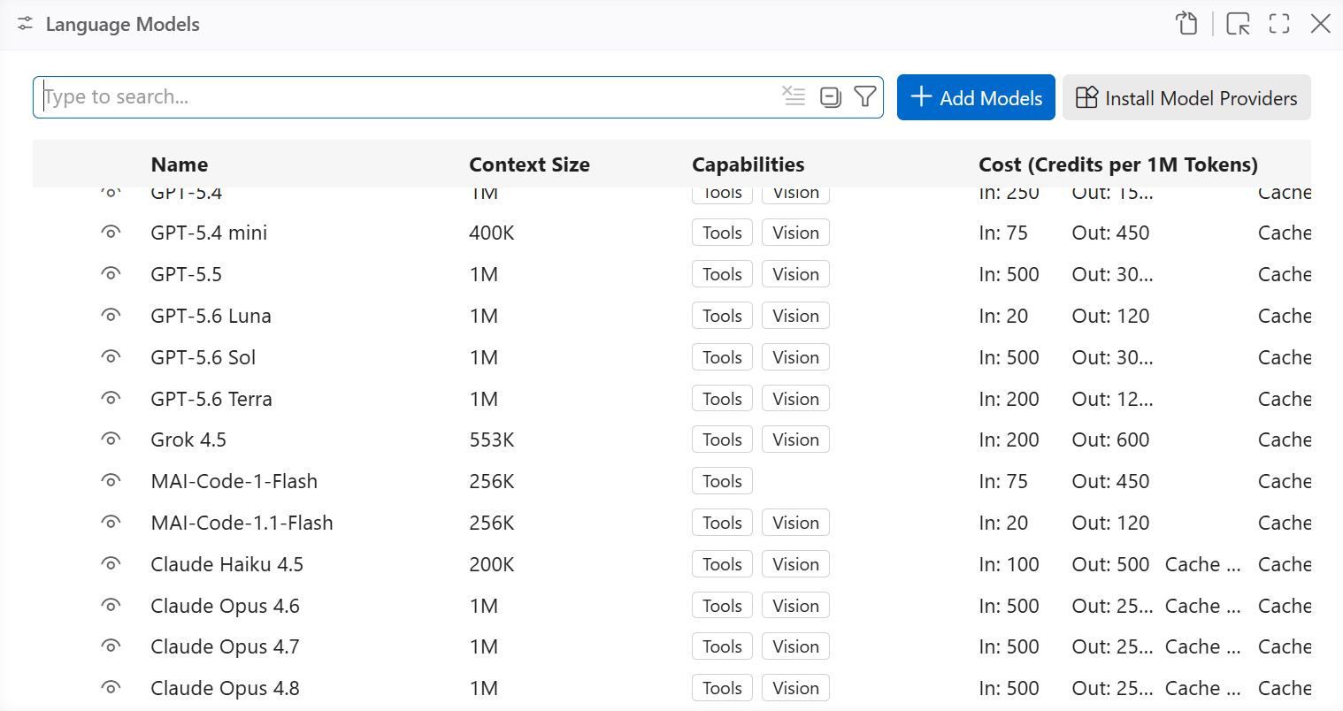Click the Vision badge for Grok 4.5
Viewport: 1343px width, 711px height.
(795, 440)
